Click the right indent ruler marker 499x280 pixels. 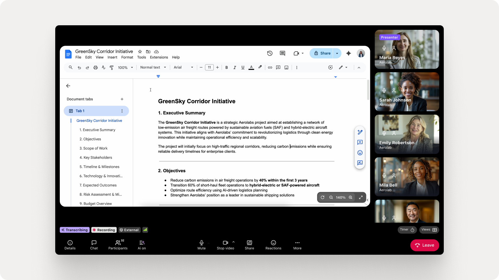click(x=336, y=77)
